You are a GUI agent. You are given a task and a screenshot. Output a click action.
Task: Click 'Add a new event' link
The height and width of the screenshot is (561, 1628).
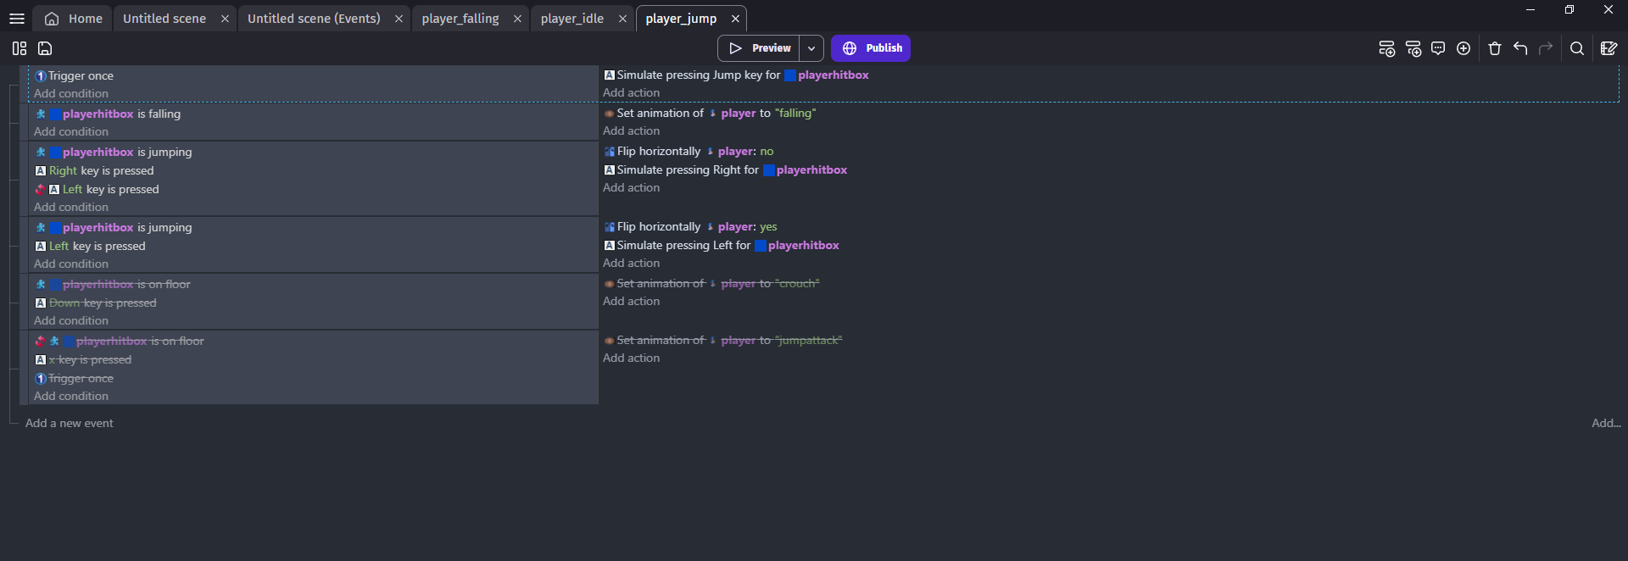70,423
